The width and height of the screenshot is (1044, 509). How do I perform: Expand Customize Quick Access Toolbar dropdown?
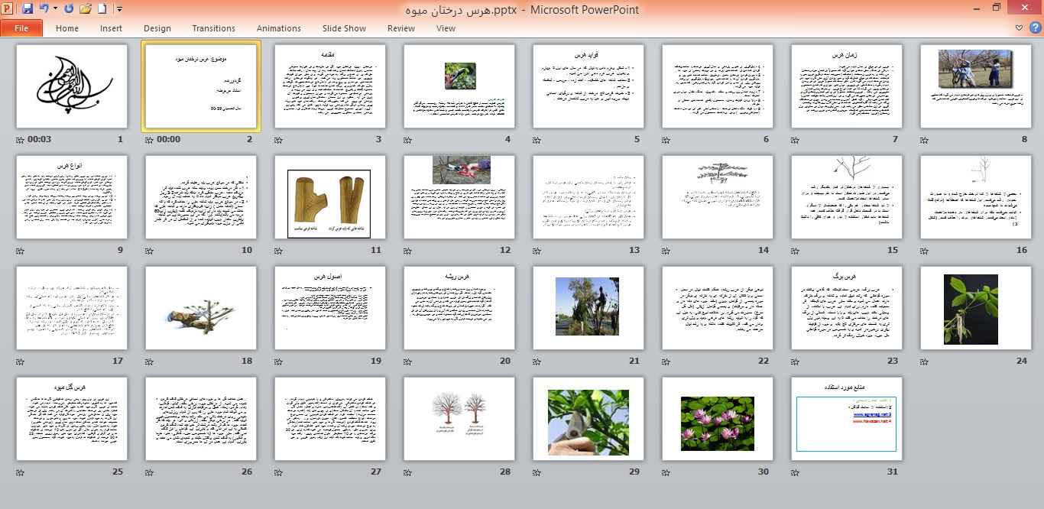[x=119, y=9]
